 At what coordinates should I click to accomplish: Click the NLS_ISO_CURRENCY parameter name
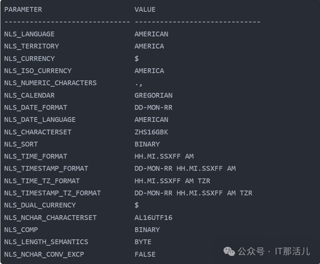(38, 71)
